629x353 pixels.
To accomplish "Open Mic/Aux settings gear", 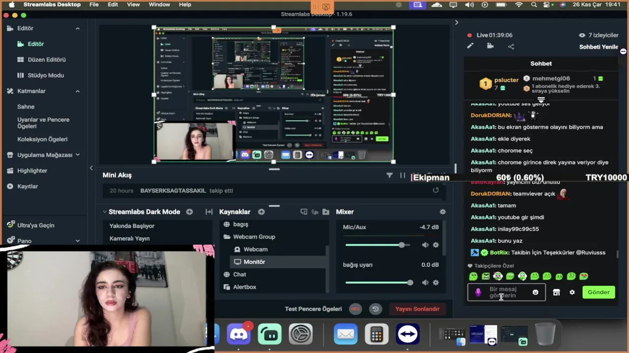I will [435, 245].
